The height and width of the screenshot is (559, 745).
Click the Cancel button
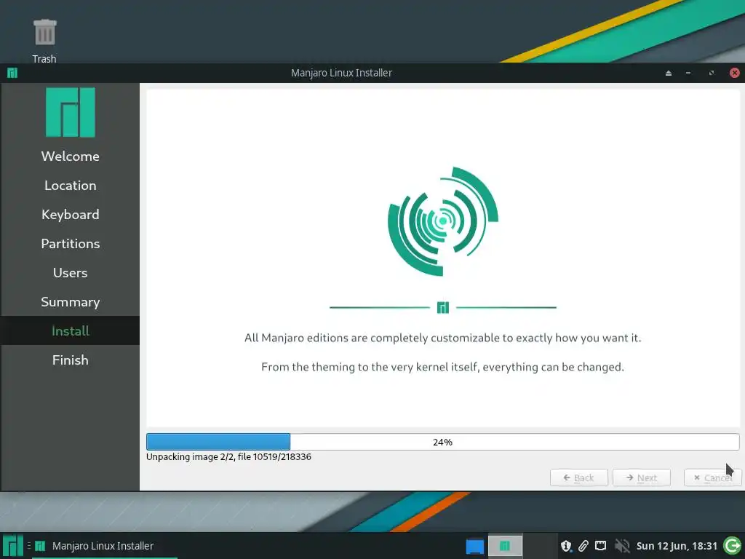[713, 477]
